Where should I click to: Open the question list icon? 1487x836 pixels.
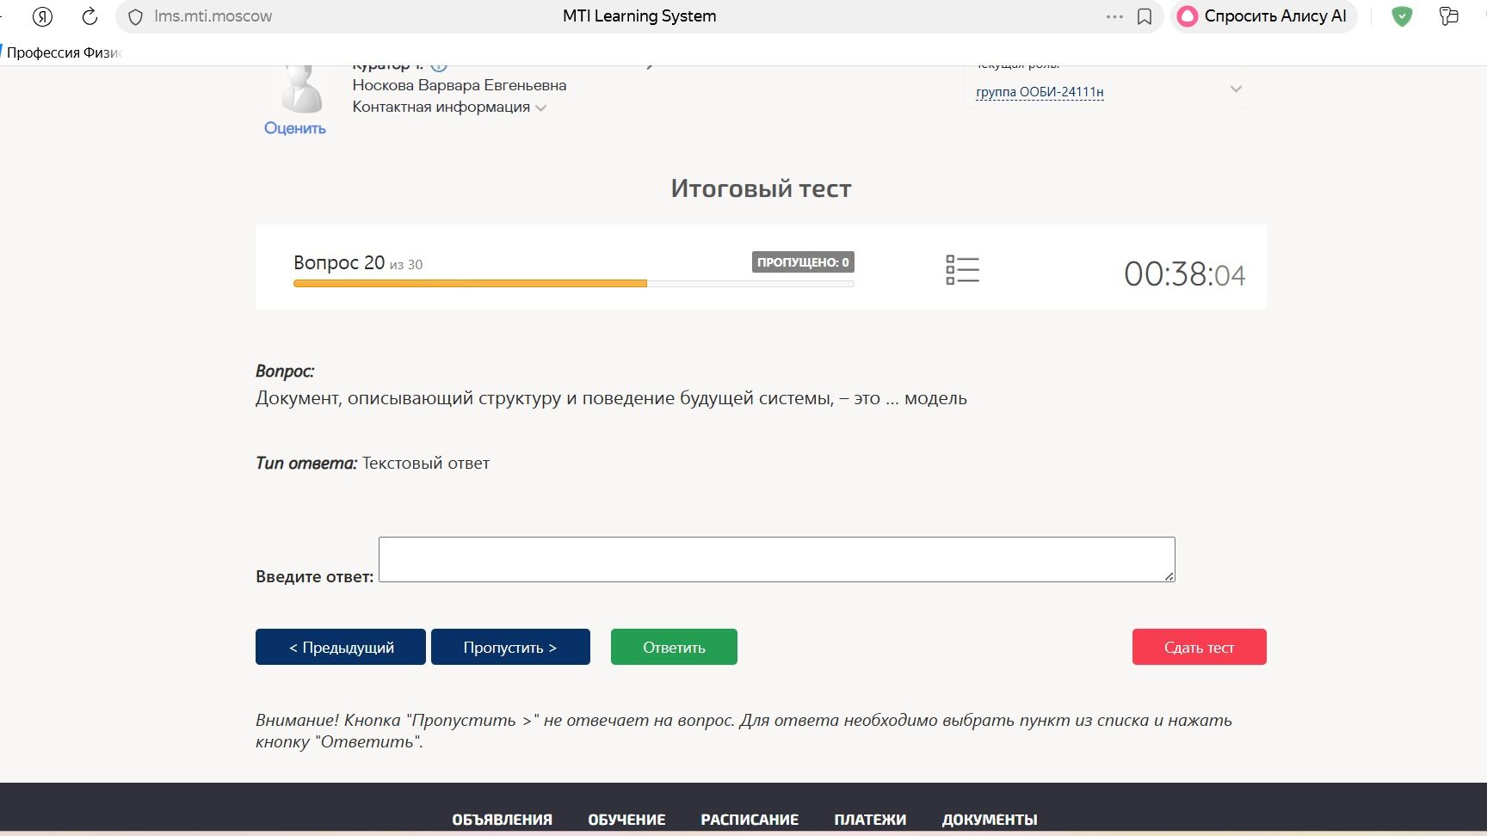(962, 270)
